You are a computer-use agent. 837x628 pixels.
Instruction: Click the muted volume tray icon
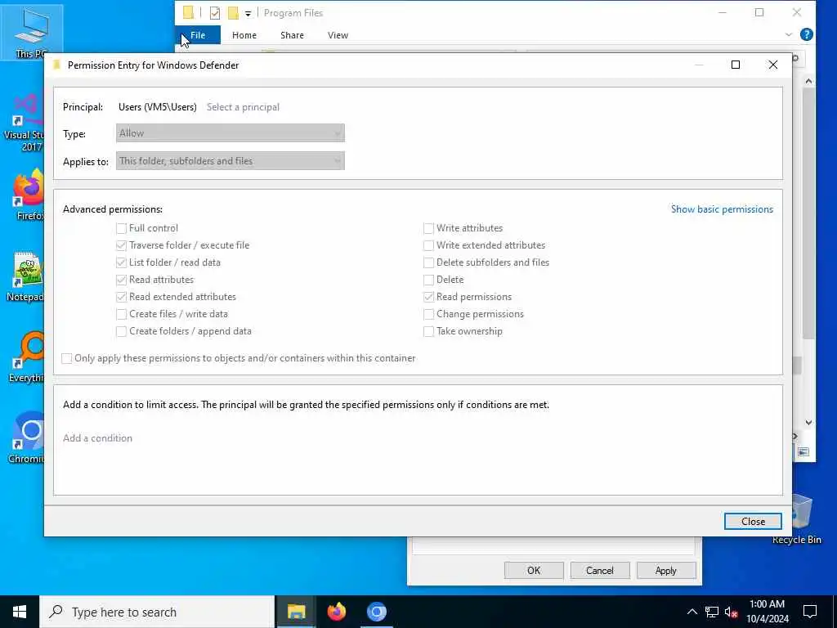click(731, 612)
